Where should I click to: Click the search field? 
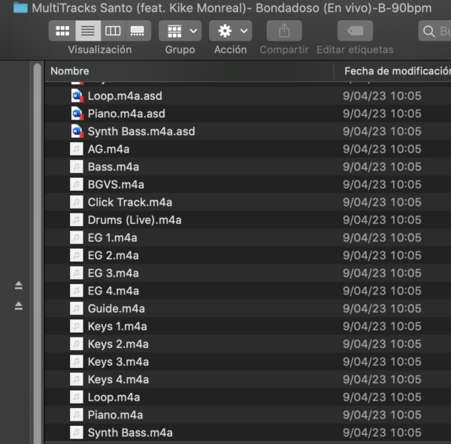point(434,31)
